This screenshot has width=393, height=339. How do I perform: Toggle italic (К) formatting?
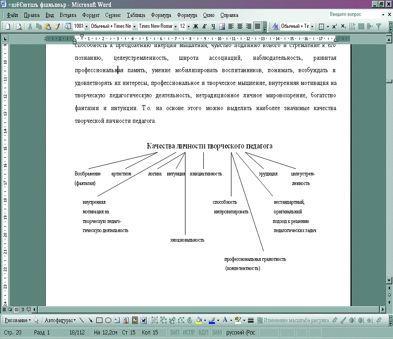pos(204,26)
